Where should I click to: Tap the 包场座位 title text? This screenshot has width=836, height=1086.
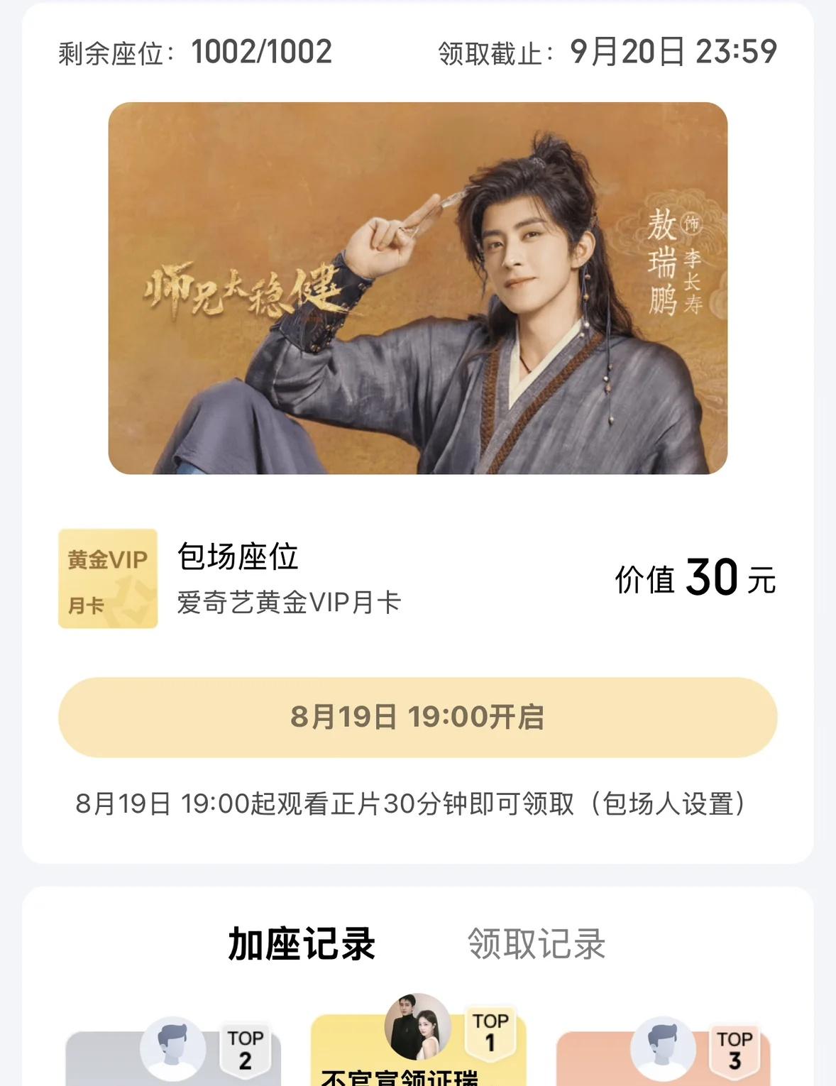(238, 556)
